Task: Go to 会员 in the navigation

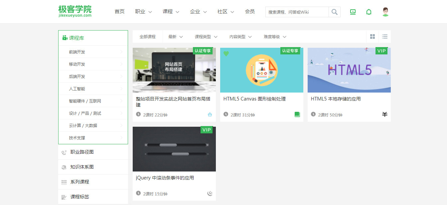Action: 250,12
